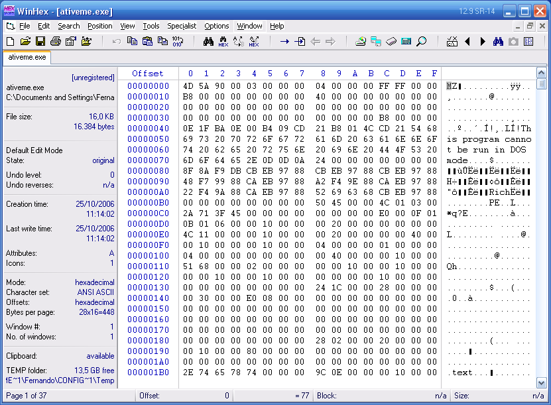Click the "16.384 bytes" file size value
The width and height of the screenshot is (551, 405).
click(x=94, y=127)
